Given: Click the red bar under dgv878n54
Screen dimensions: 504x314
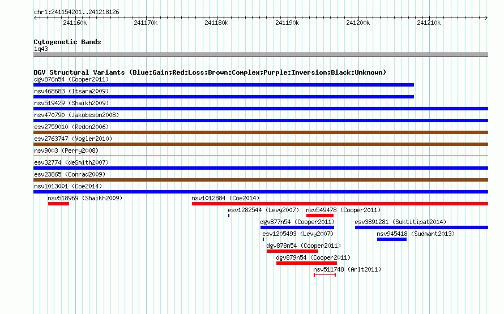Looking at the screenshot, I should click(292, 251).
